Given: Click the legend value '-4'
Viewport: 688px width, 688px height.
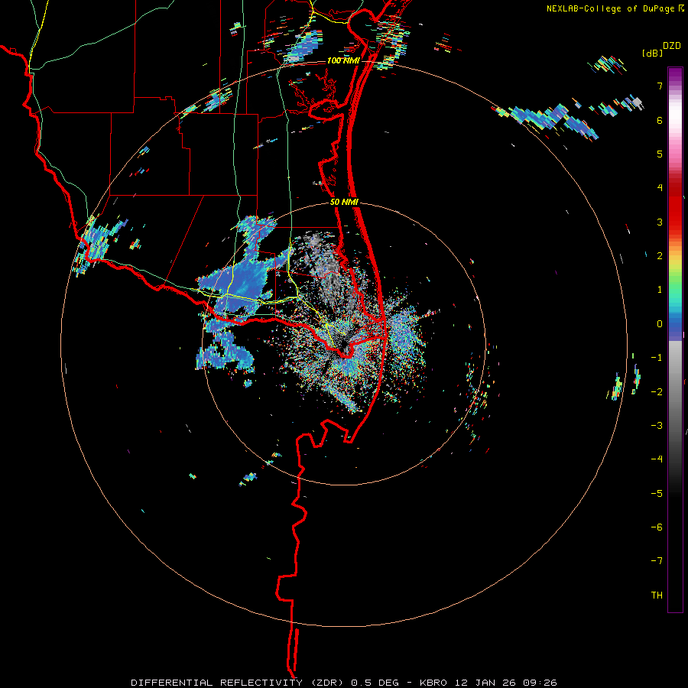Looking at the screenshot, I should (x=657, y=459).
